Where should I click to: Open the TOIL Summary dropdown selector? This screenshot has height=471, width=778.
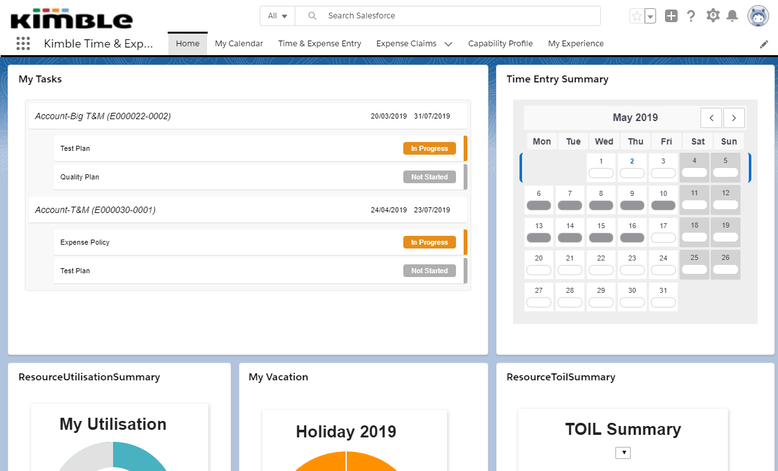(x=623, y=453)
